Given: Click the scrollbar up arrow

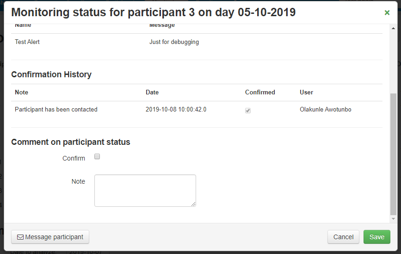Looking at the screenshot, I should click(x=393, y=28).
